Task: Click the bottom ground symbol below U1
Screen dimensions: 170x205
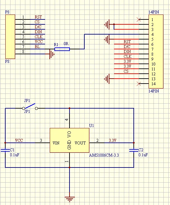Action: coord(70,199)
